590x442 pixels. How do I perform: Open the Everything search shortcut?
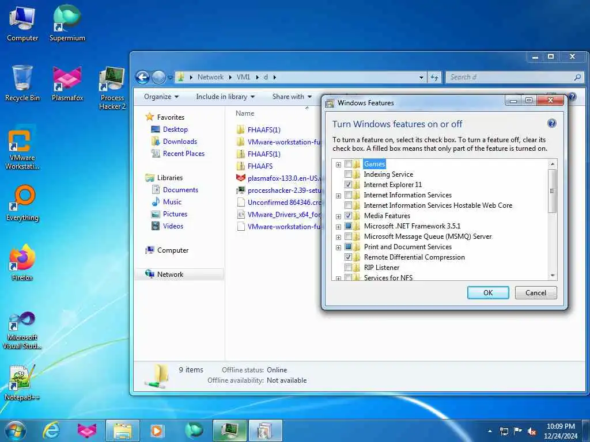(x=22, y=203)
